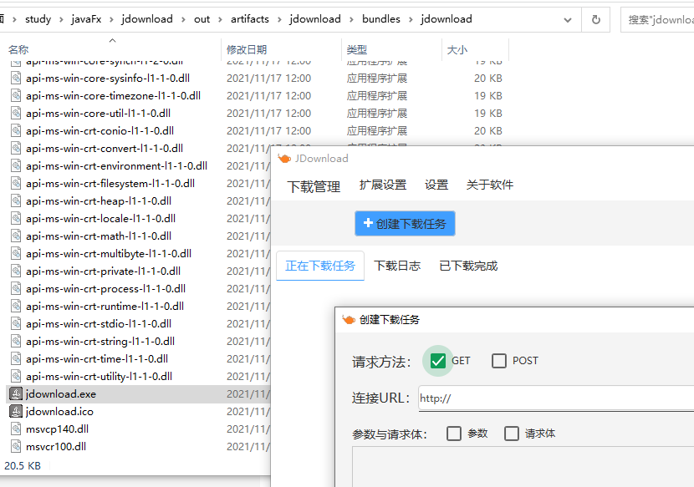
Task: Click the jdownload.exe file icon
Action: (x=16, y=393)
